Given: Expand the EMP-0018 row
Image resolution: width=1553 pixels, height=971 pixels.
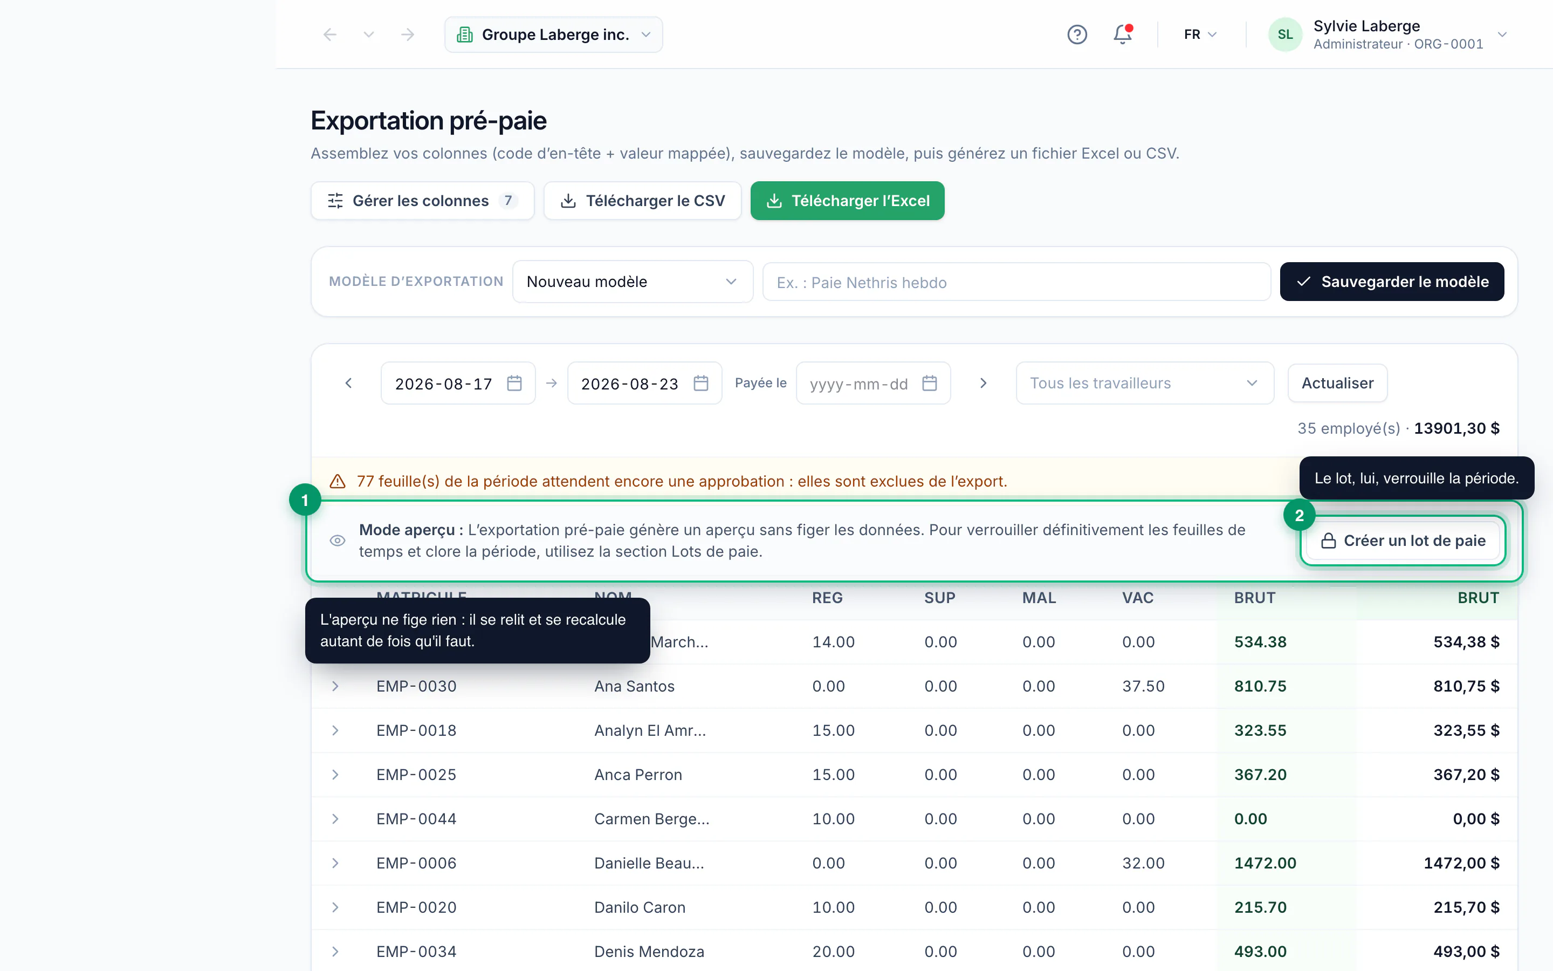Looking at the screenshot, I should pos(335,730).
